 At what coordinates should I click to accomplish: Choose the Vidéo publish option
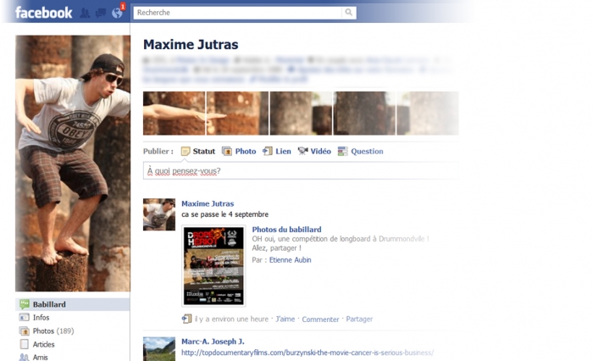click(314, 152)
